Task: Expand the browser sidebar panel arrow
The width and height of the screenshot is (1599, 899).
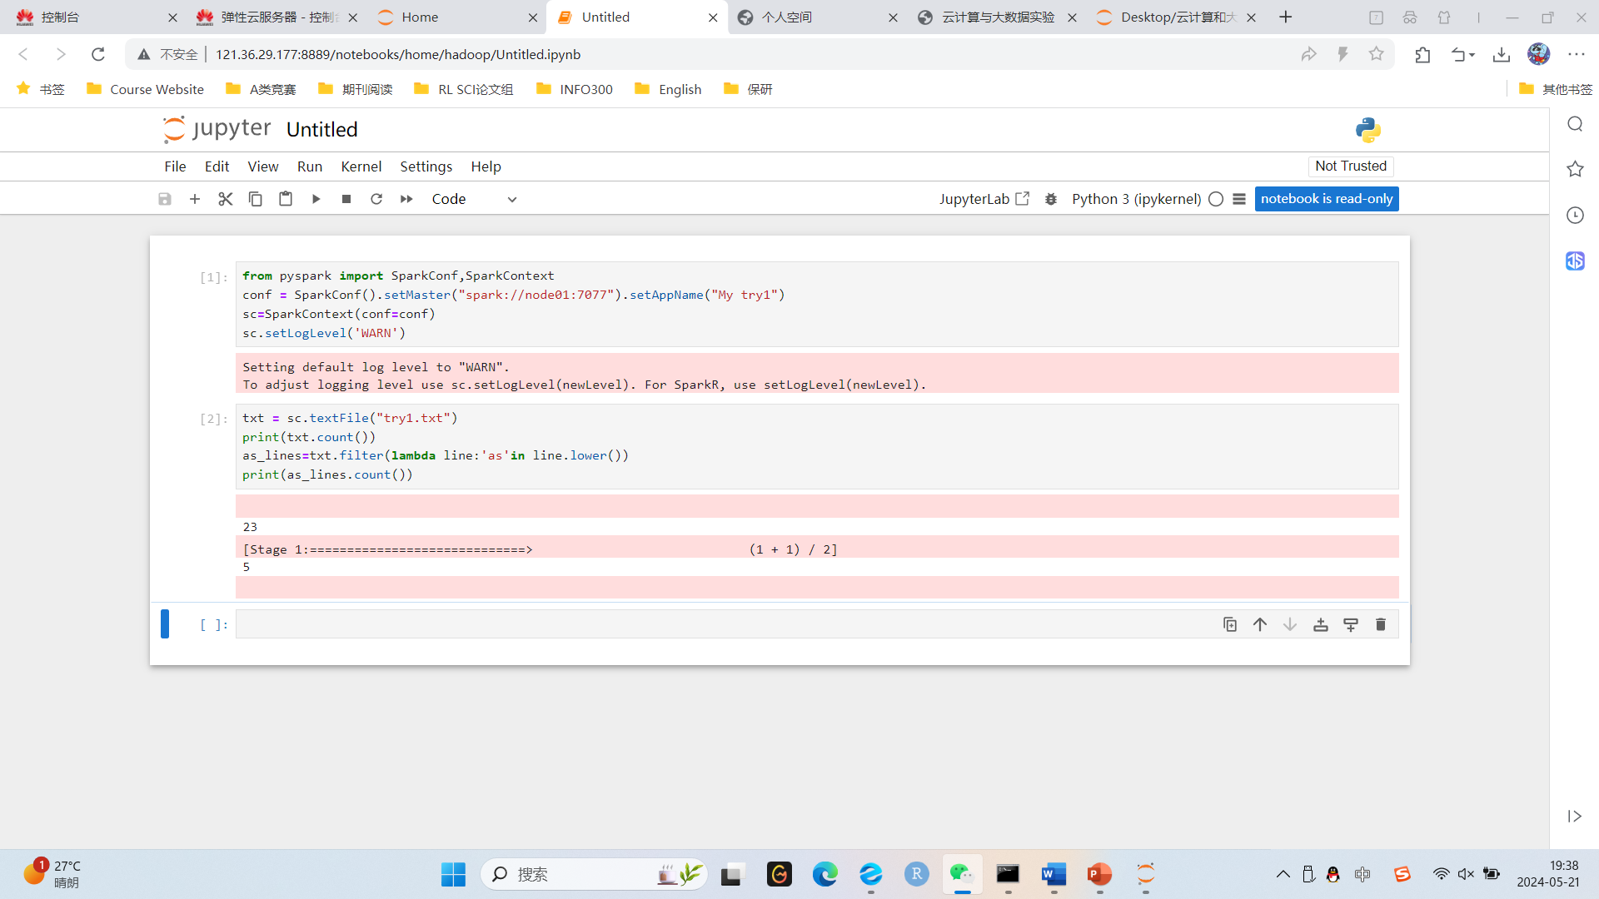Action: click(1574, 817)
